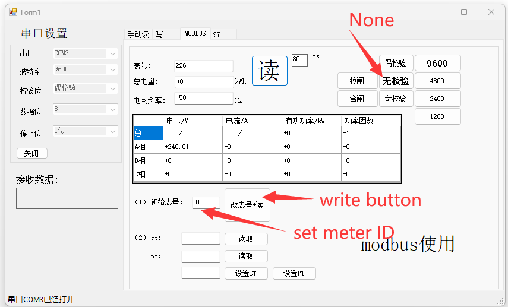
Task: Click the 读取 button next to ct
Action: [x=246, y=239]
